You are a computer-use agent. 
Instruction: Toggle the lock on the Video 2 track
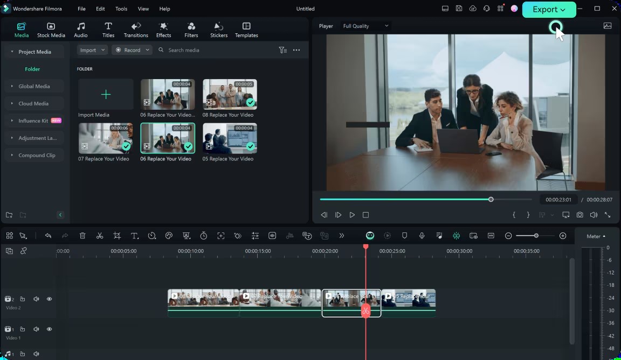pyautogui.click(x=23, y=299)
